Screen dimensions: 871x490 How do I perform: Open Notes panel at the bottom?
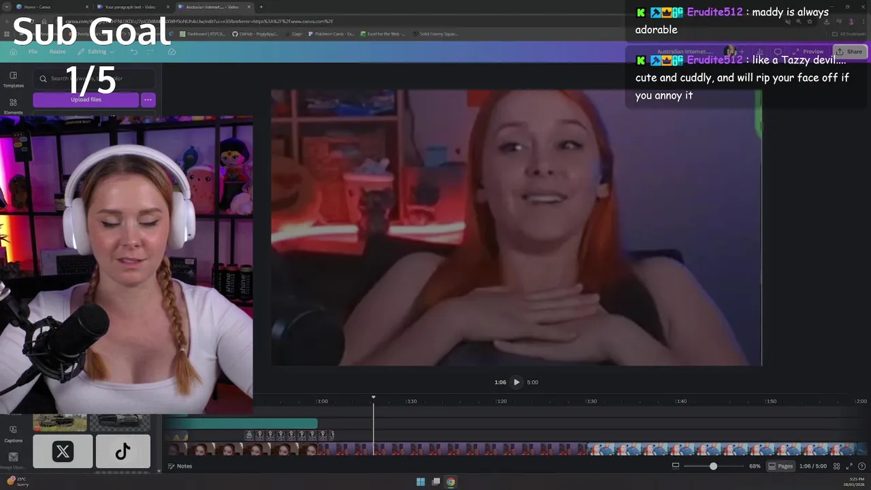pyautogui.click(x=180, y=466)
